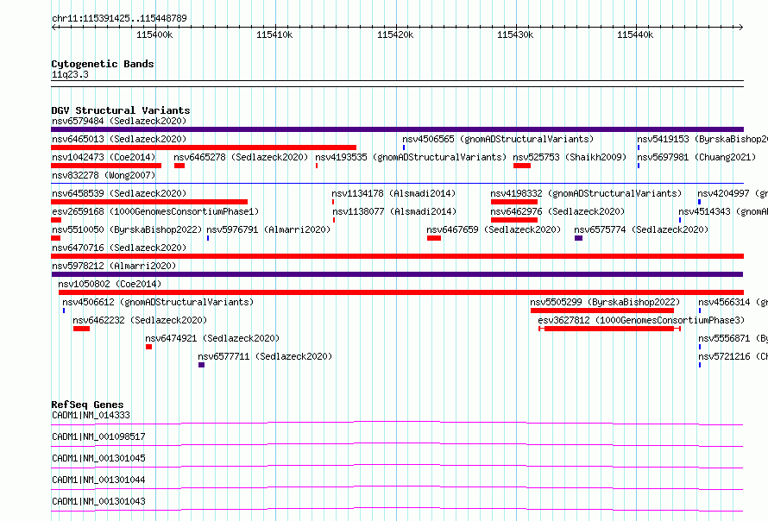Open CADM1|NM_001301044 transcript label

[x=98, y=480]
